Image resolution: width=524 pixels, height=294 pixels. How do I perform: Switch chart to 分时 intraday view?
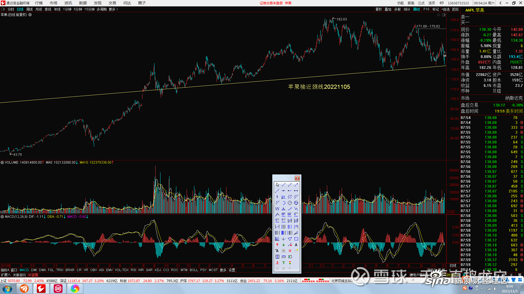point(11,9)
